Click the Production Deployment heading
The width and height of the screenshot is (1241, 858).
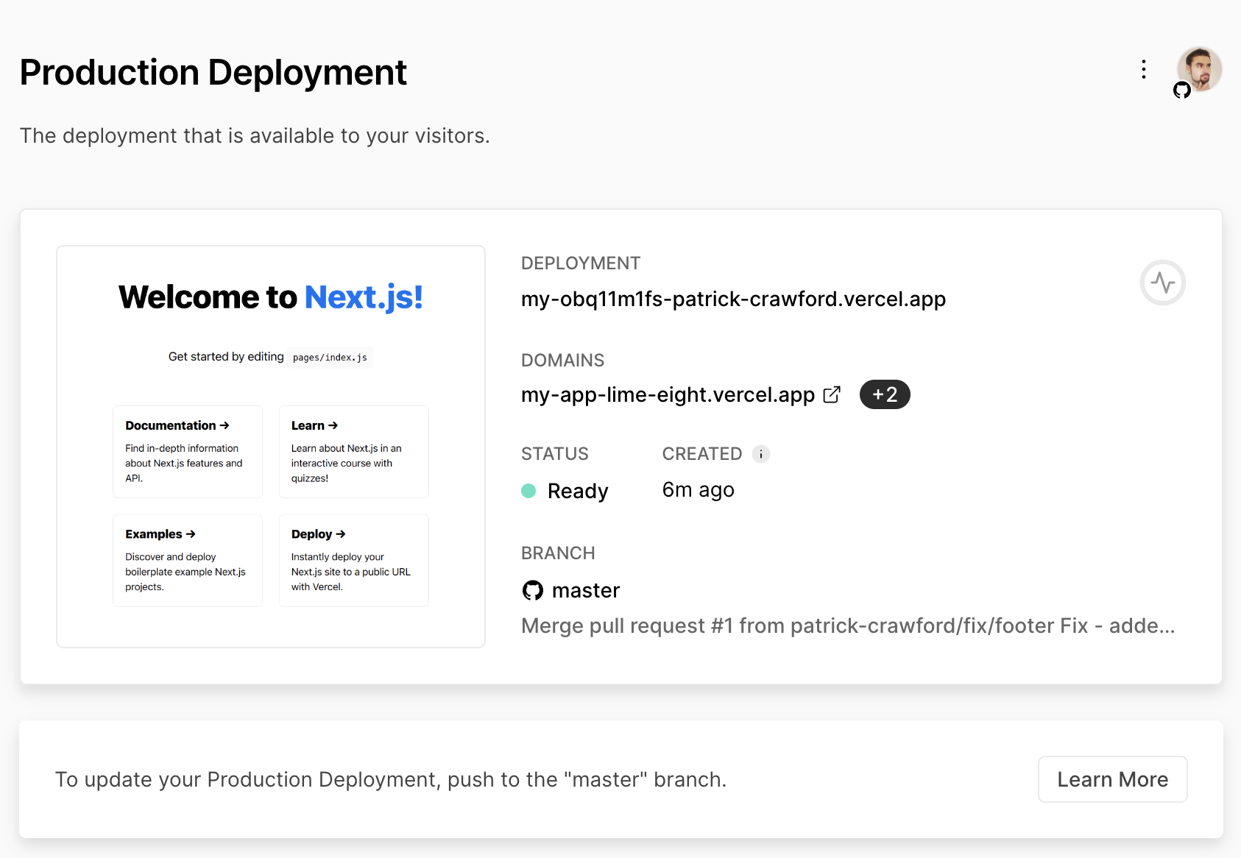(213, 73)
